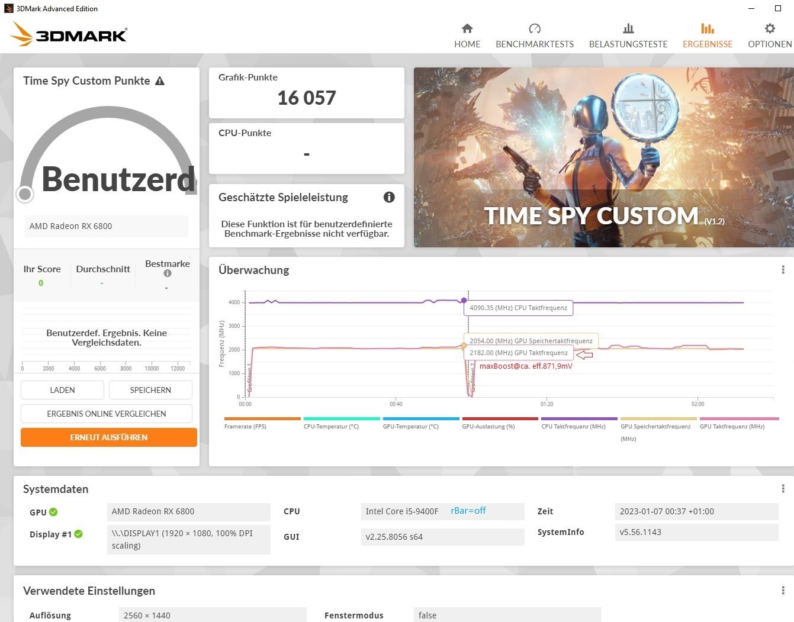Image resolution: width=794 pixels, height=622 pixels.
Task: Click the CPU Taktfrequenz tooltip 4090.35 MHz
Action: [518, 308]
